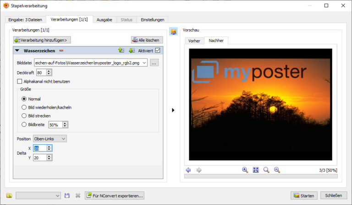This screenshot has width=352, height=205.
Task: Move Wasserzeichen action up with green arrow
Action: pos(121,51)
